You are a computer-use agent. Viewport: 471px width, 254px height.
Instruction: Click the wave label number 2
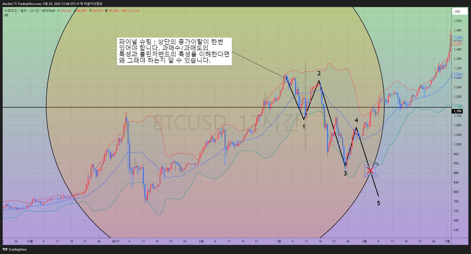click(319, 73)
